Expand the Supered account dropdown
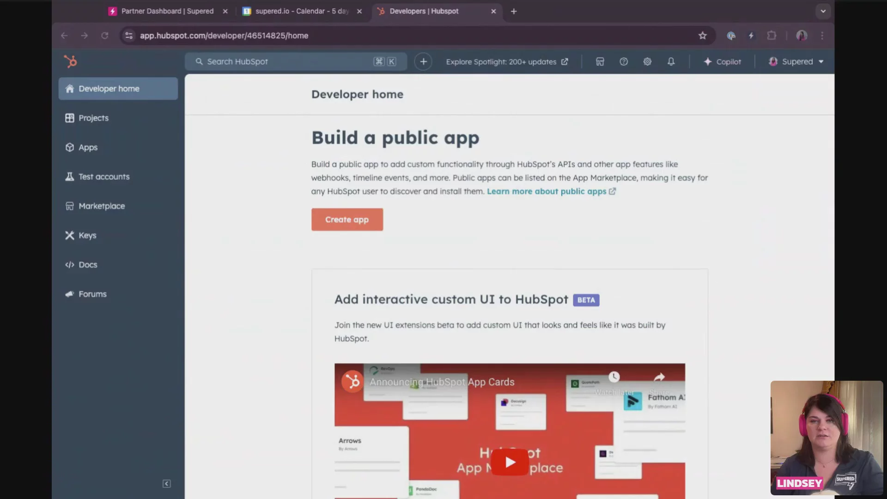Viewport: 887px width, 499px height. tap(796, 61)
